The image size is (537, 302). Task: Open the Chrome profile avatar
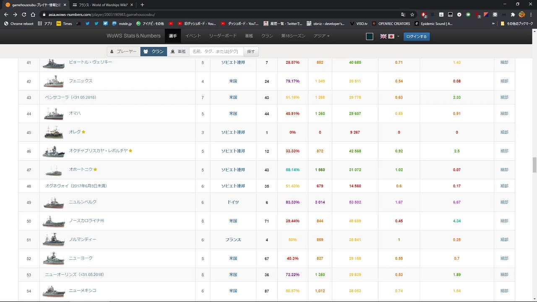point(522,14)
